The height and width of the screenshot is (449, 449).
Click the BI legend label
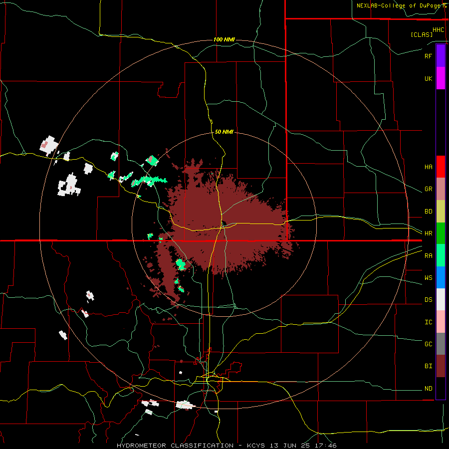[428, 366]
